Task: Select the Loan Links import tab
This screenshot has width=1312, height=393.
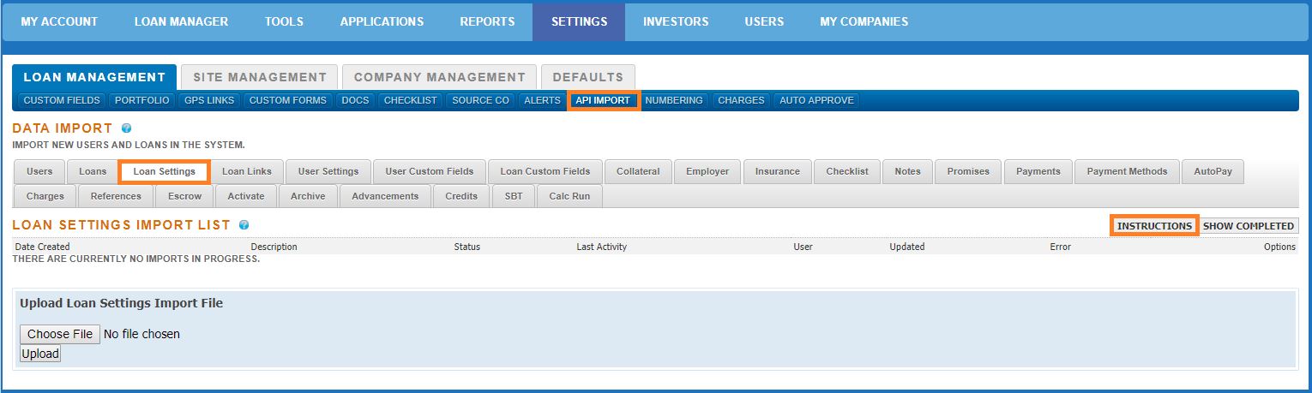Action: pyautogui.click(x=247, y=171)
